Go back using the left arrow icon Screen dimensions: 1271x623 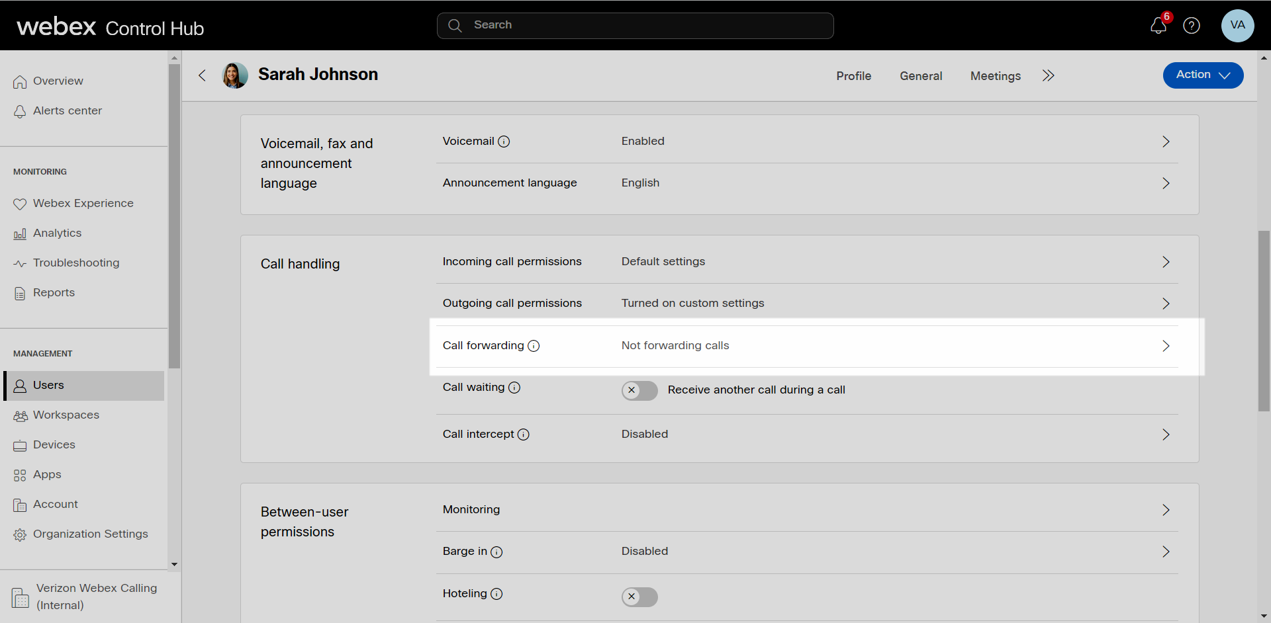pyautogui.click(x=203, y=75)
